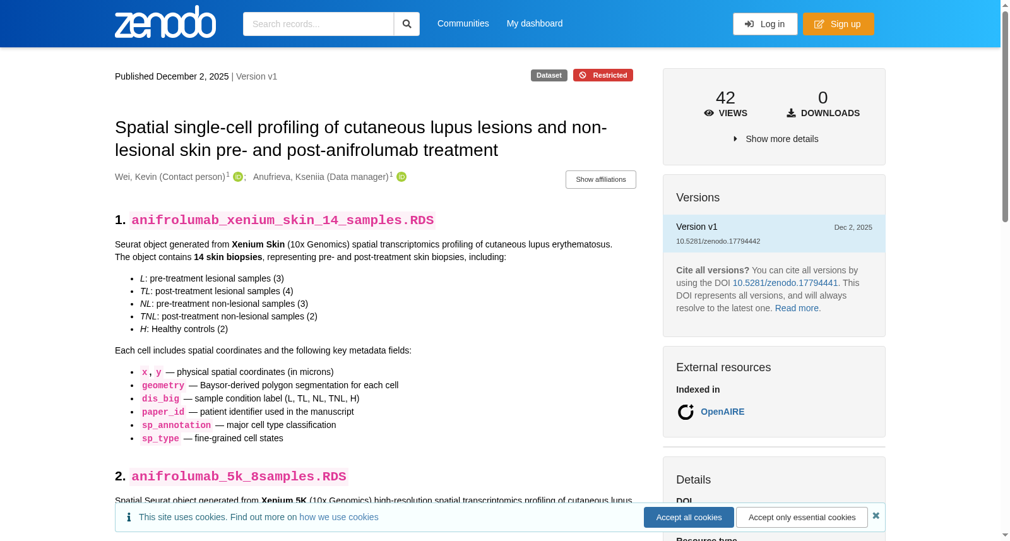Click the OpenAIRE logo icon

(x=686, y=412)
